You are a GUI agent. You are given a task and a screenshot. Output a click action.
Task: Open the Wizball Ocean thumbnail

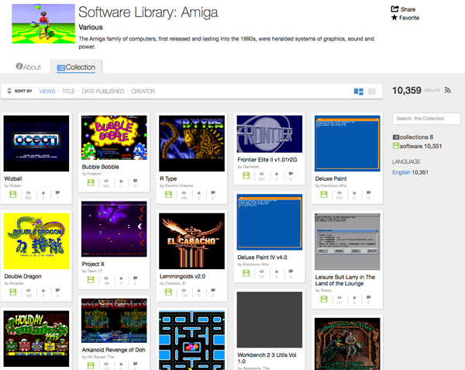(x=36, y=144)
